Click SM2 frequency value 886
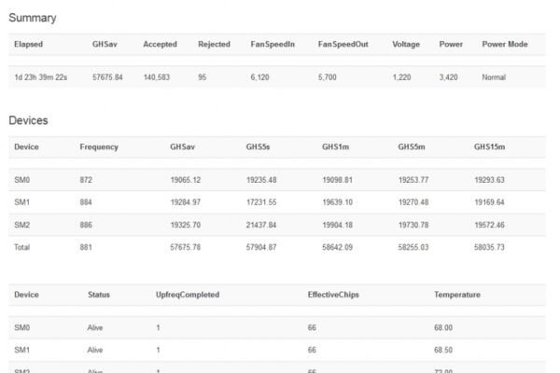 (x=86, y=226)
